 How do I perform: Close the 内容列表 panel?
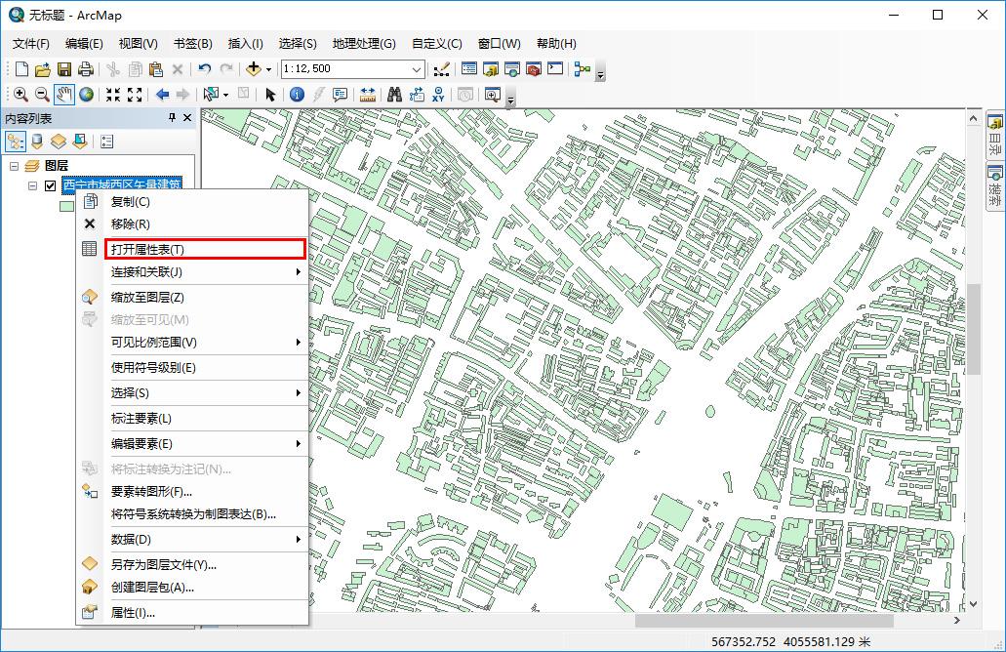click(187, 117)
